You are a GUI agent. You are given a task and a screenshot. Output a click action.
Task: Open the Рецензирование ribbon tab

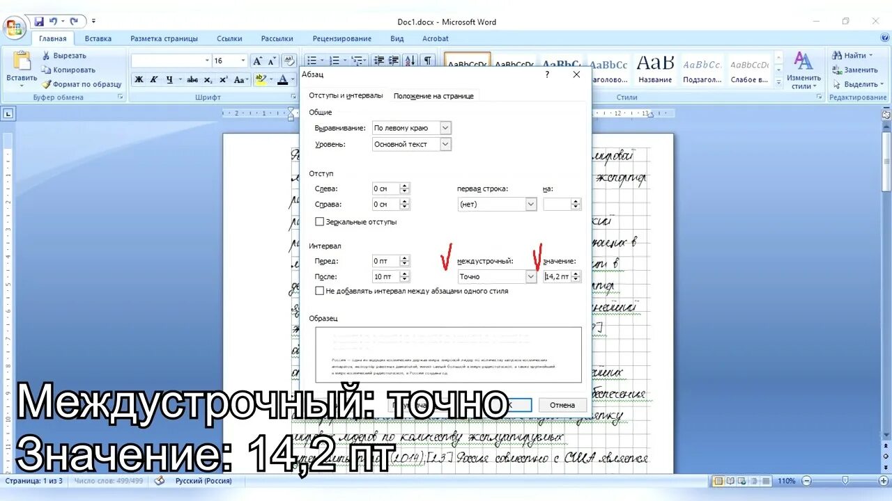point(341,39)
